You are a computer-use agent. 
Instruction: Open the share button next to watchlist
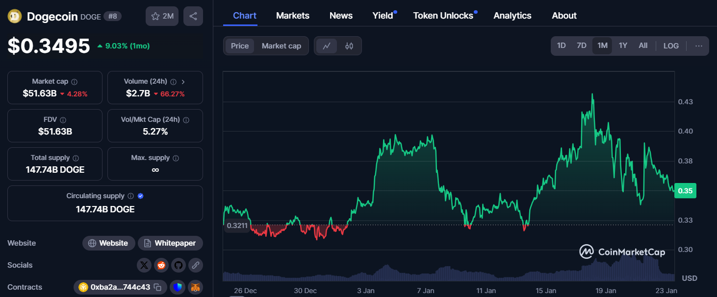tap(193, 16)
